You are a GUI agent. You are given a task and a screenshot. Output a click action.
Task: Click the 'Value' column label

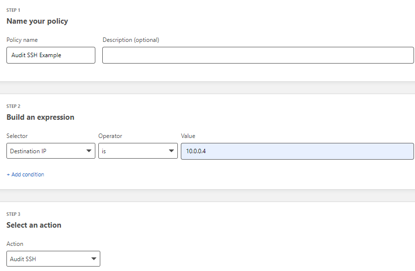tap(188, 136)
